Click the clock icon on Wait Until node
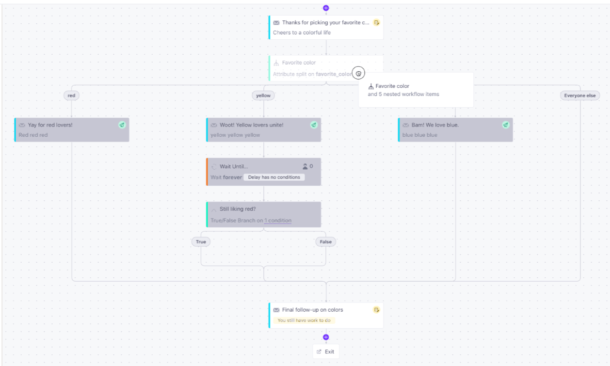 pos(214,166)
